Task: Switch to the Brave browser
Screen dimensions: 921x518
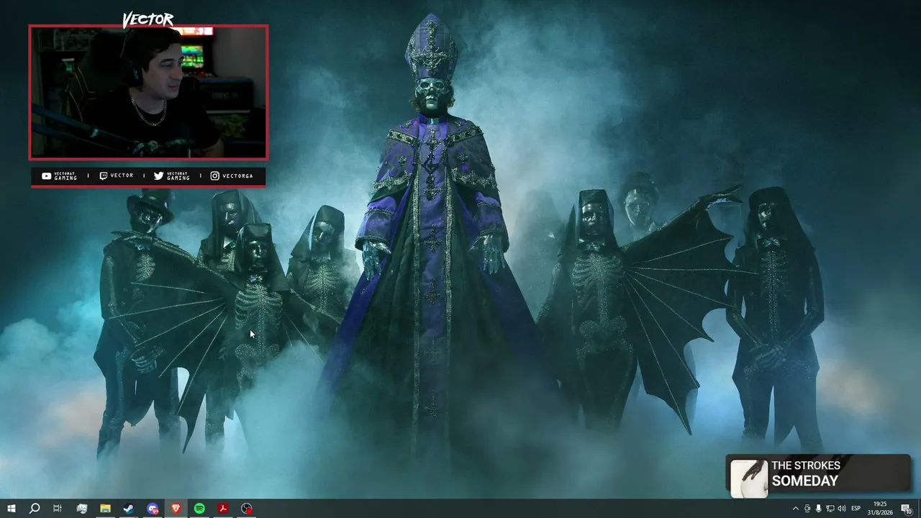Action: tap(176, 509)
